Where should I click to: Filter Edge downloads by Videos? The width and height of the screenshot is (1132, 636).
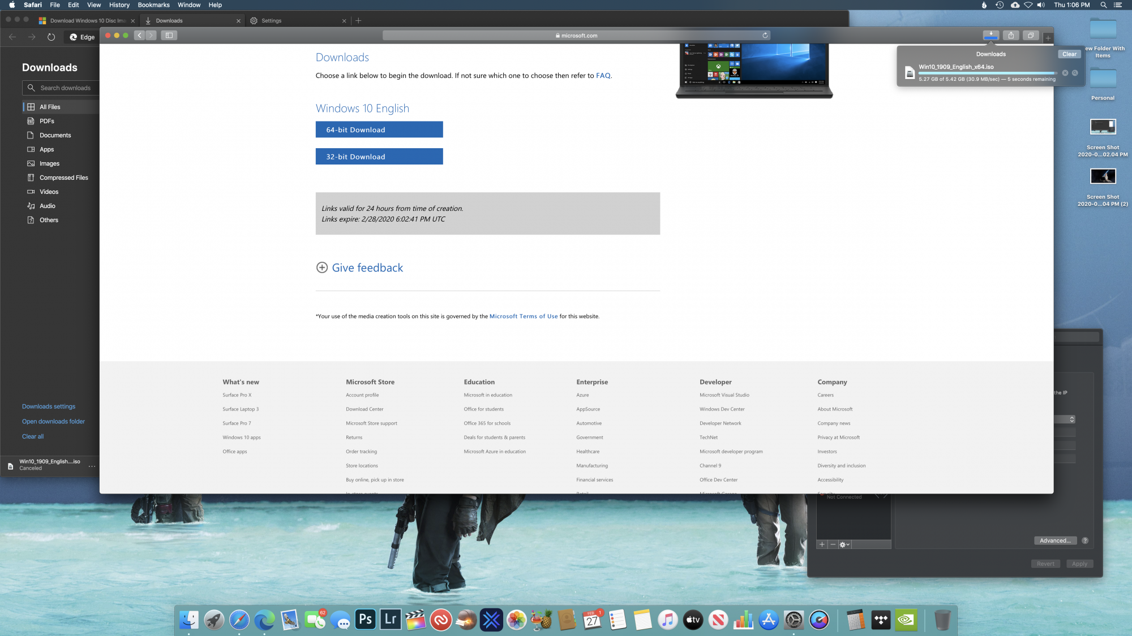[x=61, y=192]
